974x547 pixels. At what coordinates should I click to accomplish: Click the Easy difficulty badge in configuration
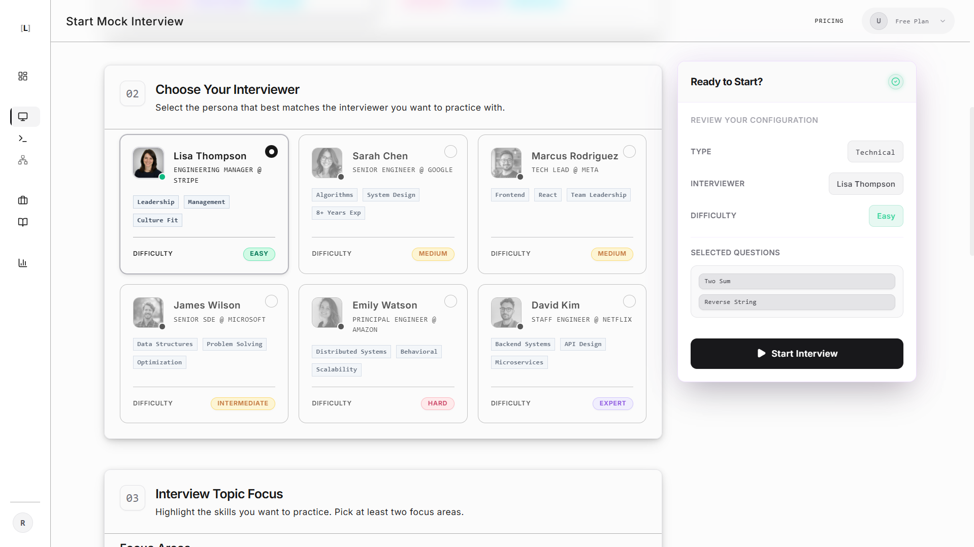click(x=886, y=216)
